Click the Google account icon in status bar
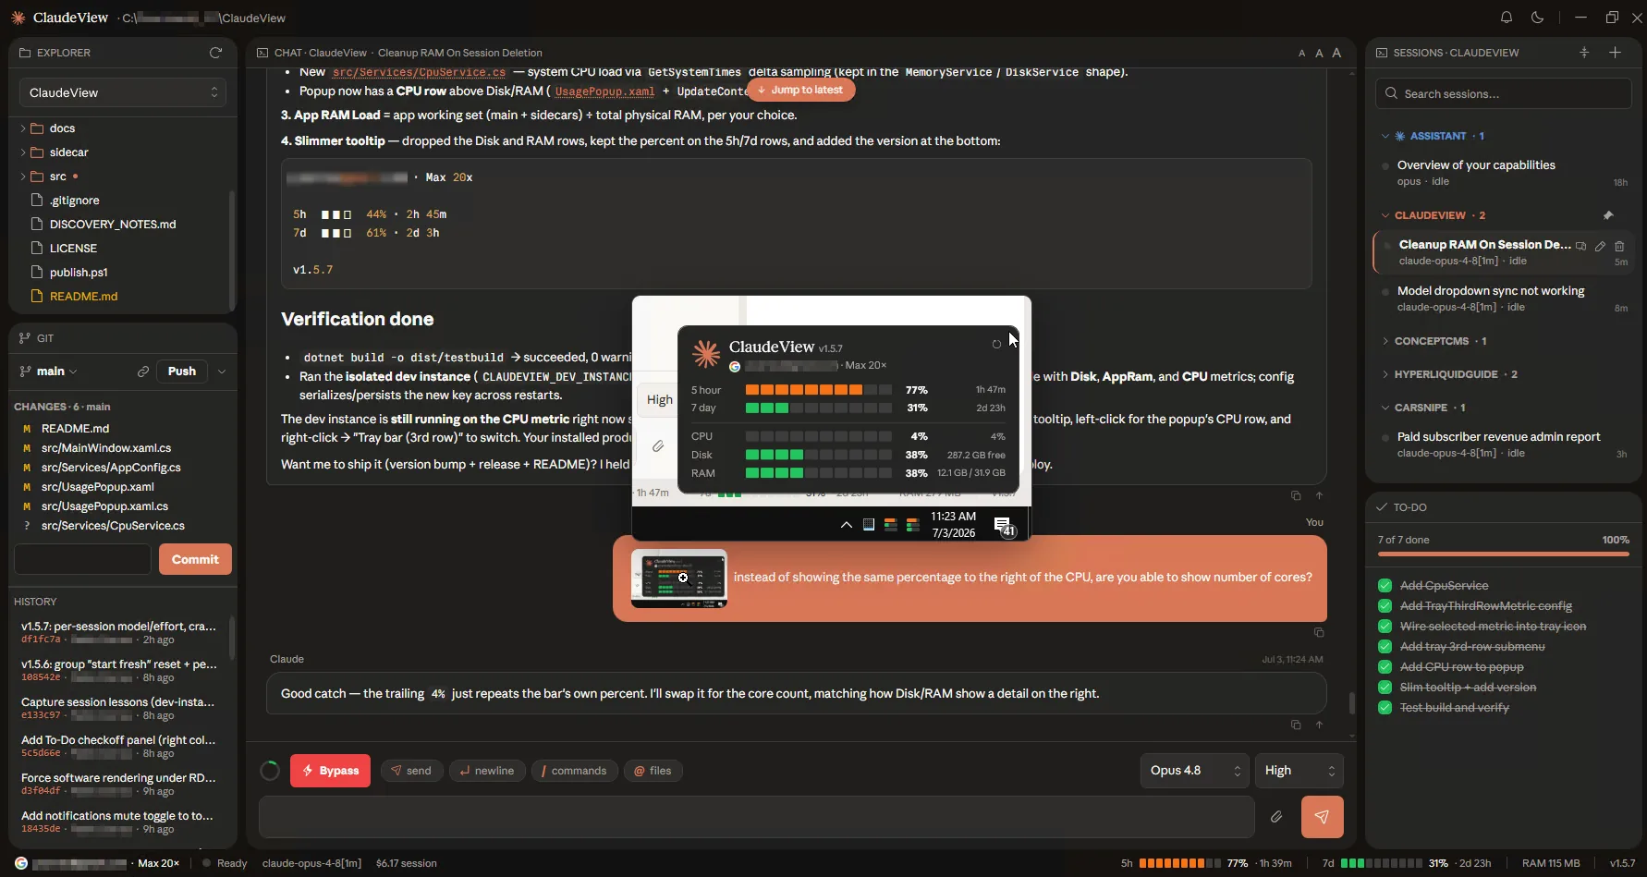Screen dimensions: 1647x877 tap(21, 863)
